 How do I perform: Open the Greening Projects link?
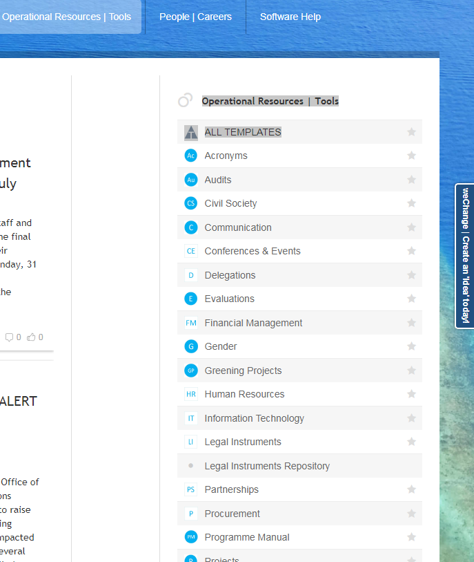[244, 371]
